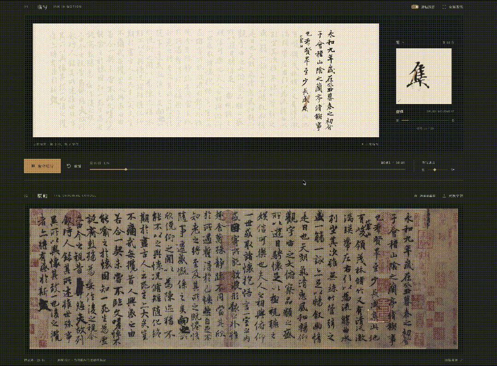
Task: Click the 永和九年 column on the writing canvas
Action: click(x=331, y=79)
